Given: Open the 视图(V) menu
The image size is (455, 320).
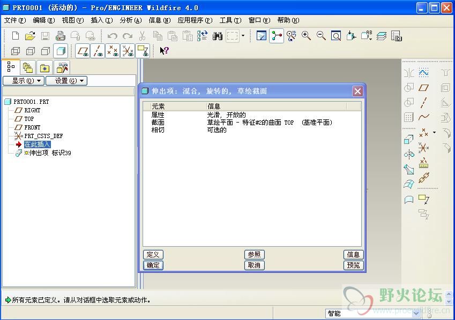Looking at the screenshot, I should [x=73, y=20].
